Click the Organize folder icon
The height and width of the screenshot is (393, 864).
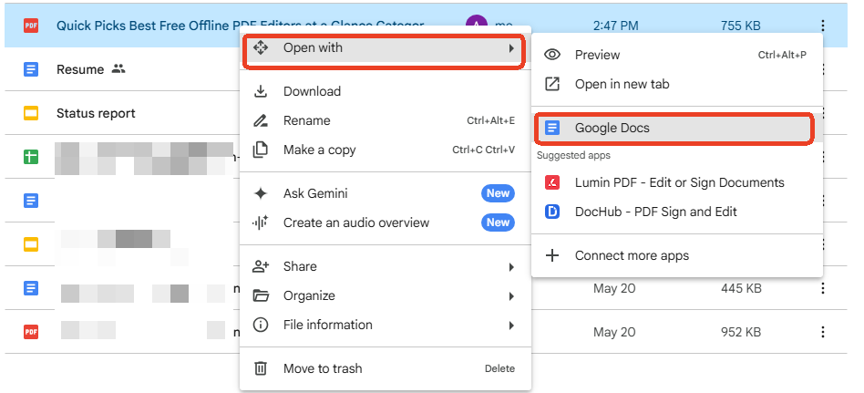261,296
